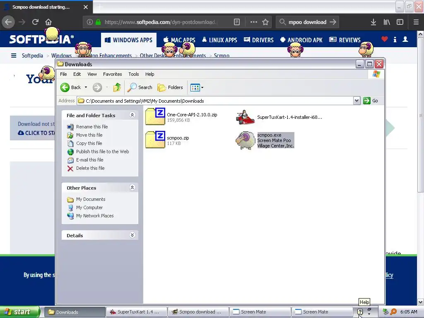The height and width of the screenshot is (318, 424).
Task: Toggle Firefox reader view icon
Action: pos(236,22)
